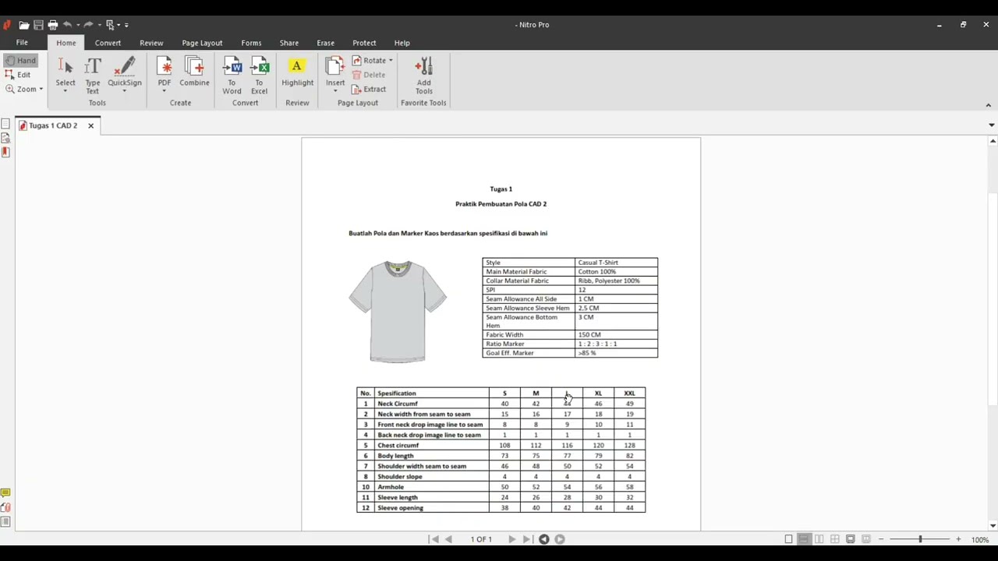
Task: Open Attachments panel in lower left sidebar
Action: point(5,507)
